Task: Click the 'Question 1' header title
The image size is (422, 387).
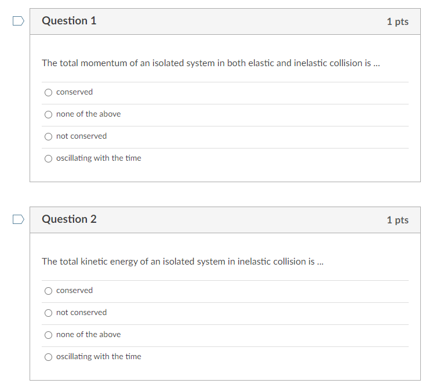Action: coord(69,21)
